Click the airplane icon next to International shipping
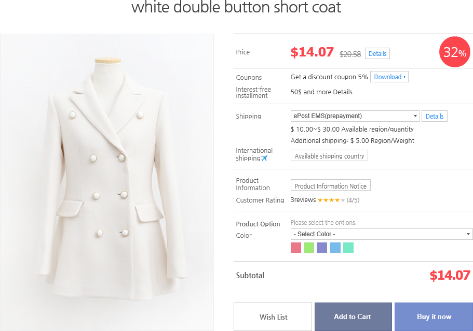 click(x=264, y=159)
